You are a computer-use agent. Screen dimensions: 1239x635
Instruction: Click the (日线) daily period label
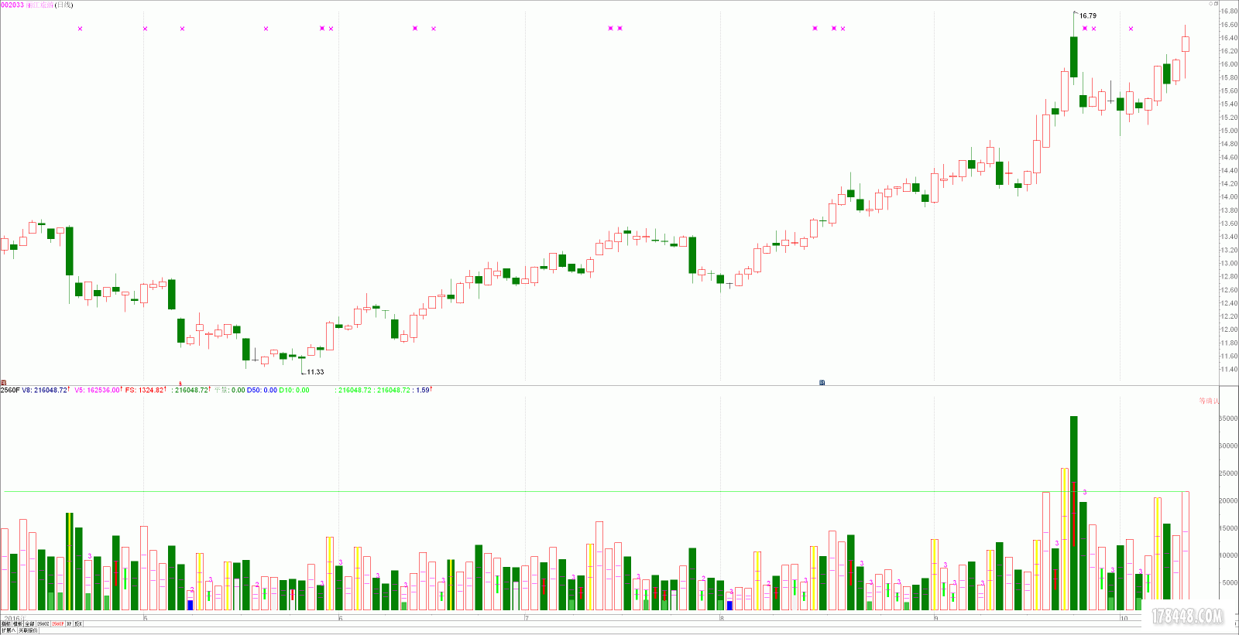pyautogui.click(x=64, y=5)
